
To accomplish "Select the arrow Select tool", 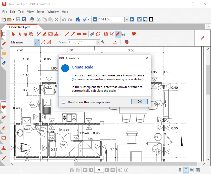I will (x=13, y=34).
